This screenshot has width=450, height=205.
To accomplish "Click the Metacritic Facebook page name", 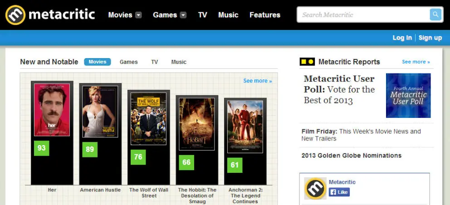I will (342, 182).
